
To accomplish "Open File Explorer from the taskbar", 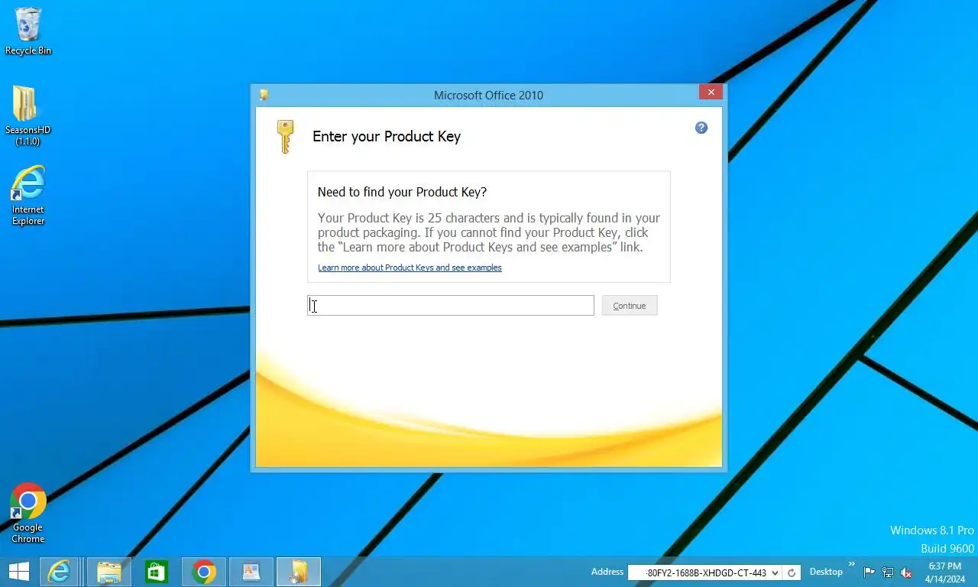I will click(x=109, y=572).
